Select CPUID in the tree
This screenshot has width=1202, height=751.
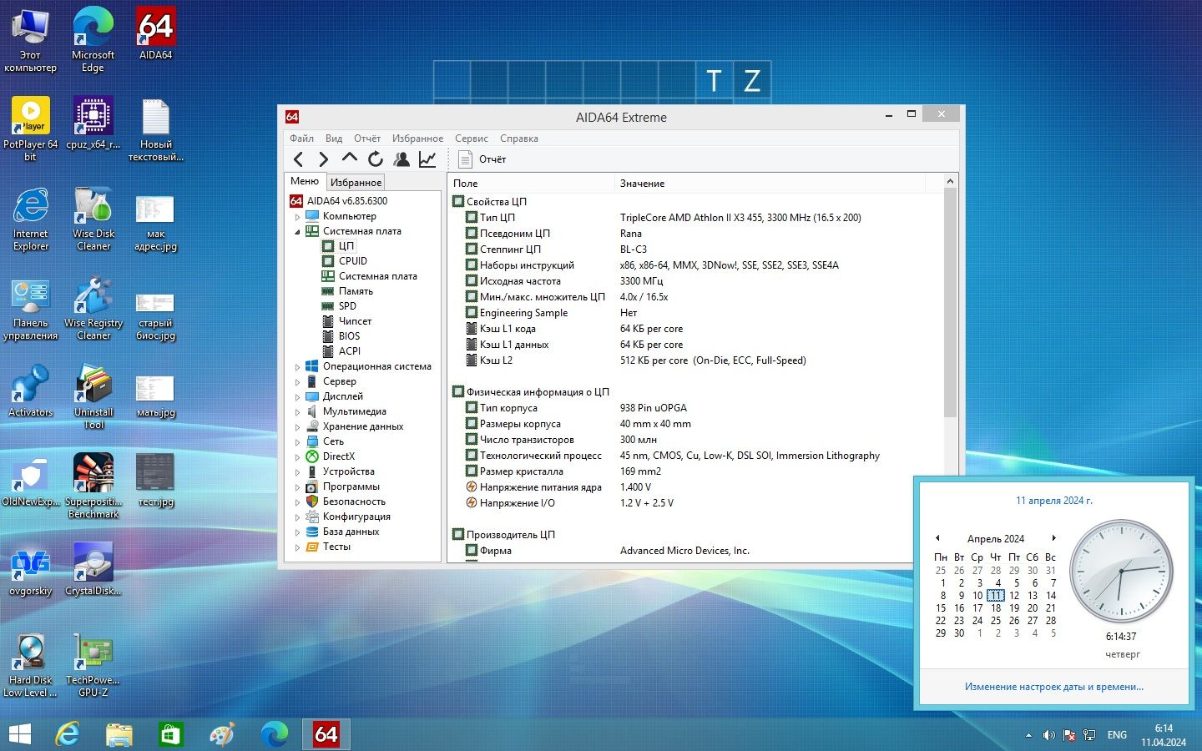click(x=353, y=261)
